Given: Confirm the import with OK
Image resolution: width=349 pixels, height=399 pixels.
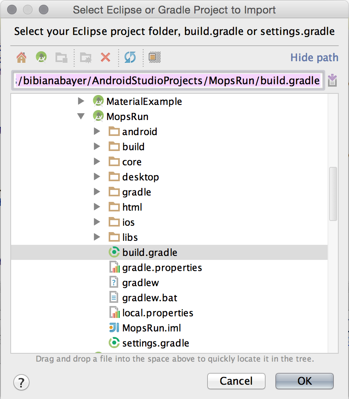Looking at the screenshot, I should pyautogui.click(x=304, y=381).
